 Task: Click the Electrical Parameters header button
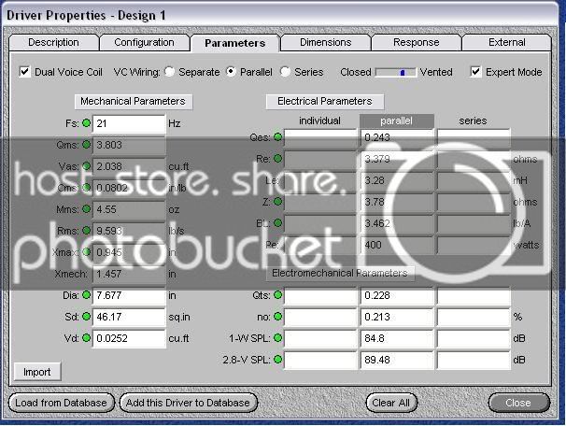pyautogui.click(x=325, y=102)
